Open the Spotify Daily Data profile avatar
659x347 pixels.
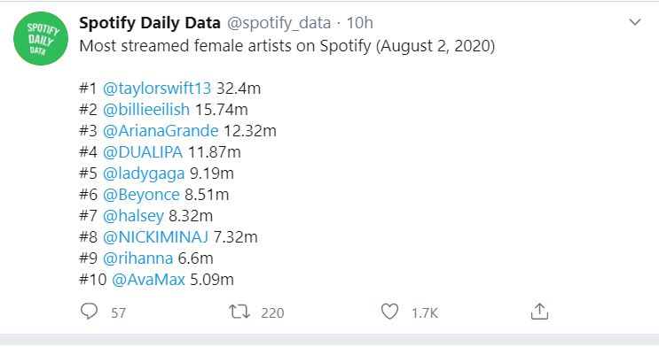(41, 38)
